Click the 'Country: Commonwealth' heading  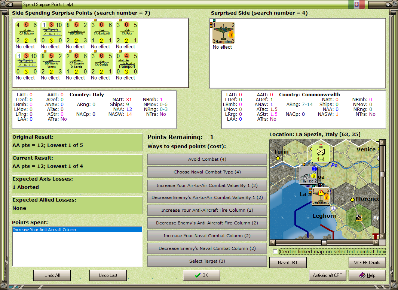(309, 94)
